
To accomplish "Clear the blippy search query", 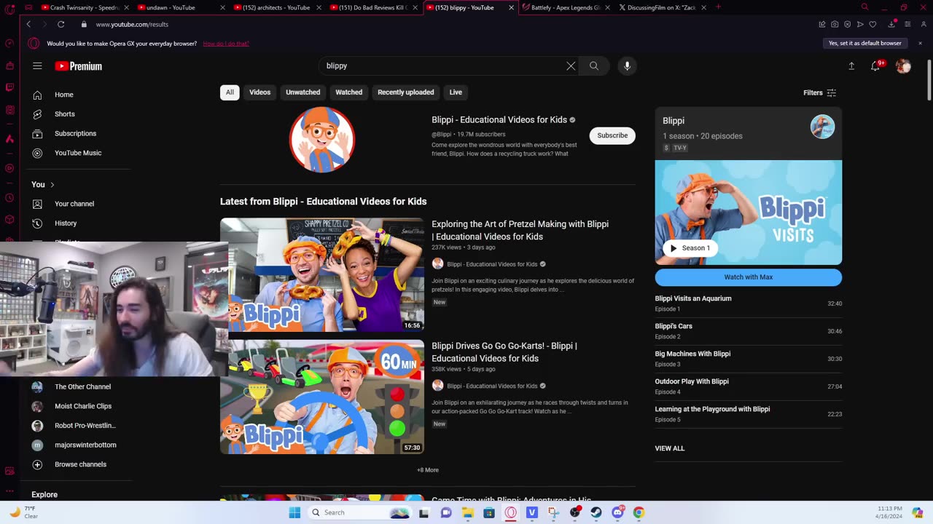I will point(571,66).
